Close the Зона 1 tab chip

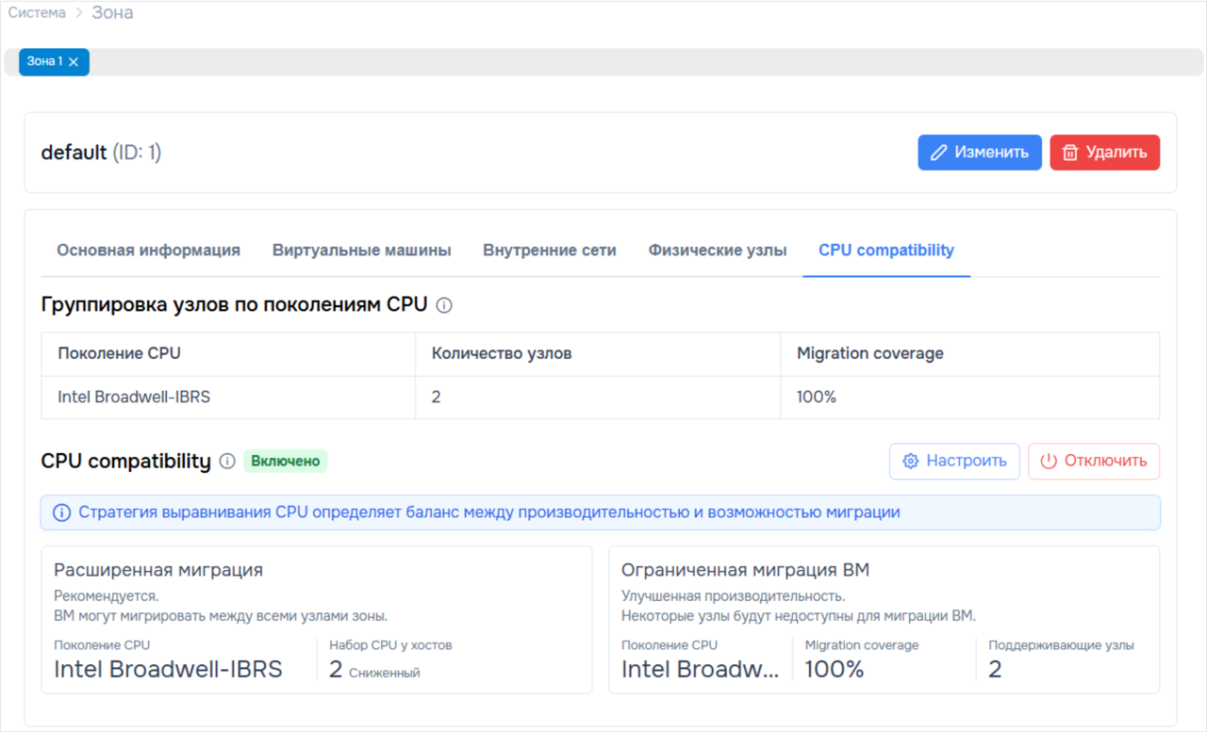coord(74,62)
